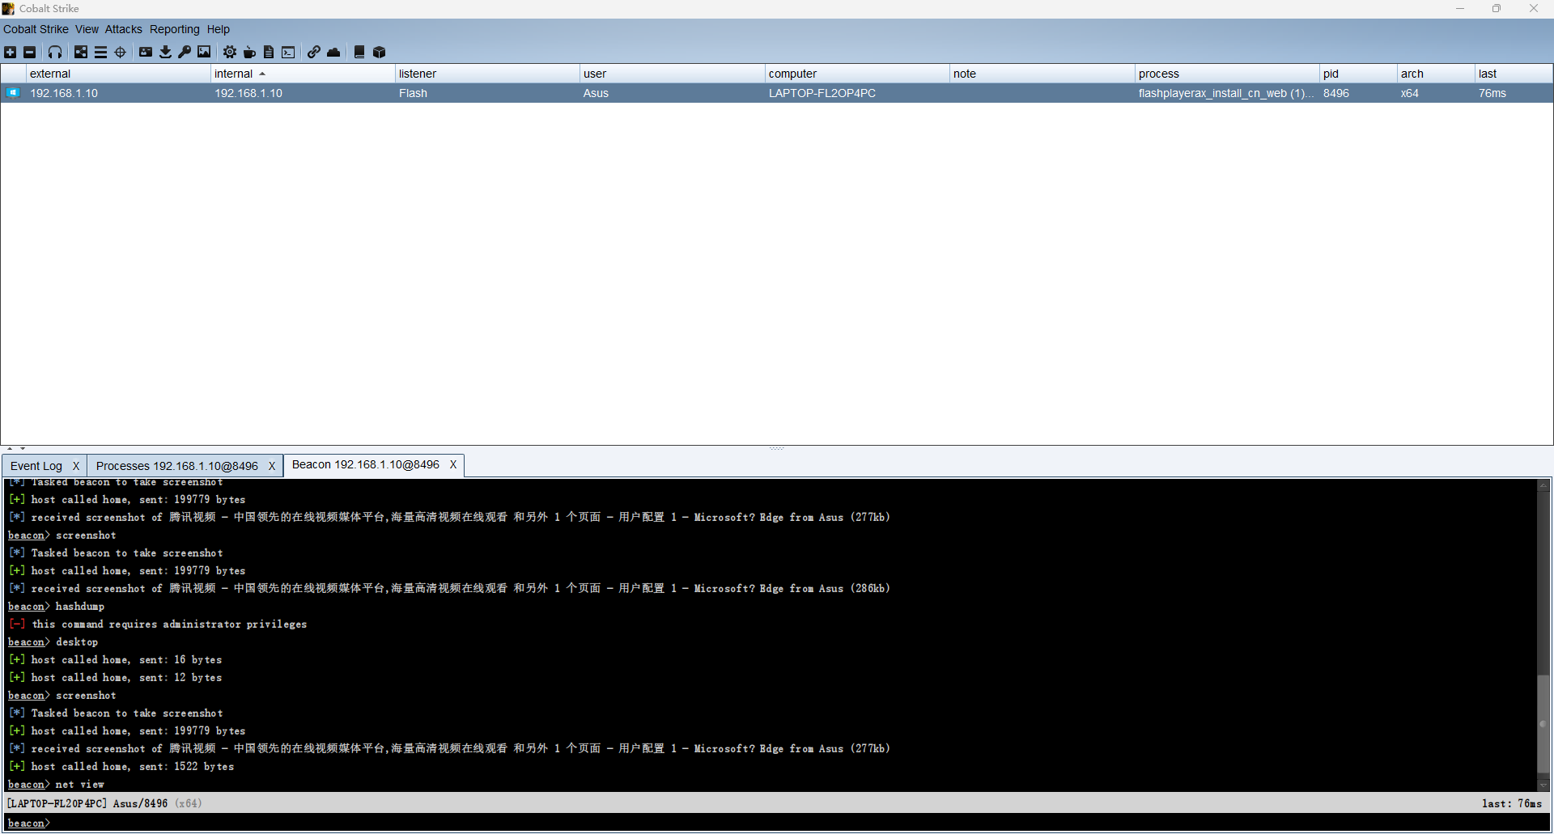Sort sessions by note column
This screenshot has width=1554, height=834.
coord(1042,74)
